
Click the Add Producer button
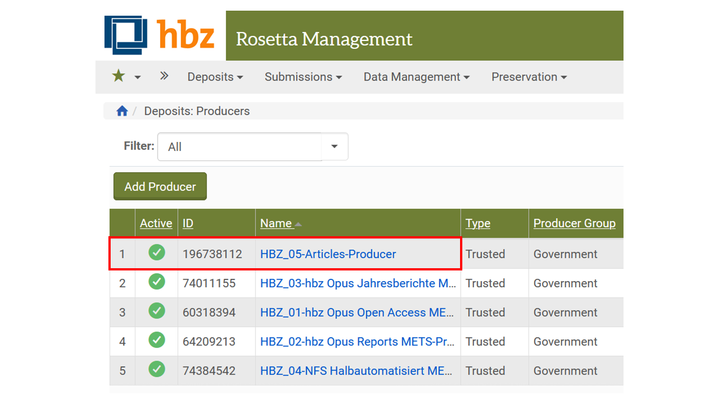(160, 186)
